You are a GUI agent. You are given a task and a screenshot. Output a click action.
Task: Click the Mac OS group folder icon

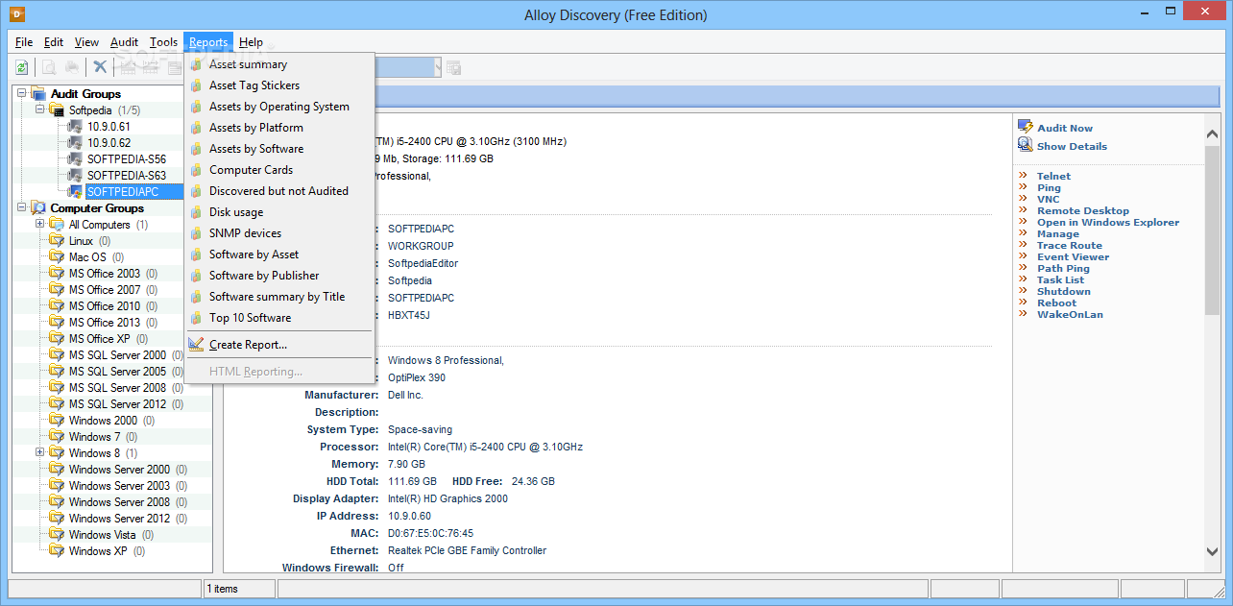point(57,257)
